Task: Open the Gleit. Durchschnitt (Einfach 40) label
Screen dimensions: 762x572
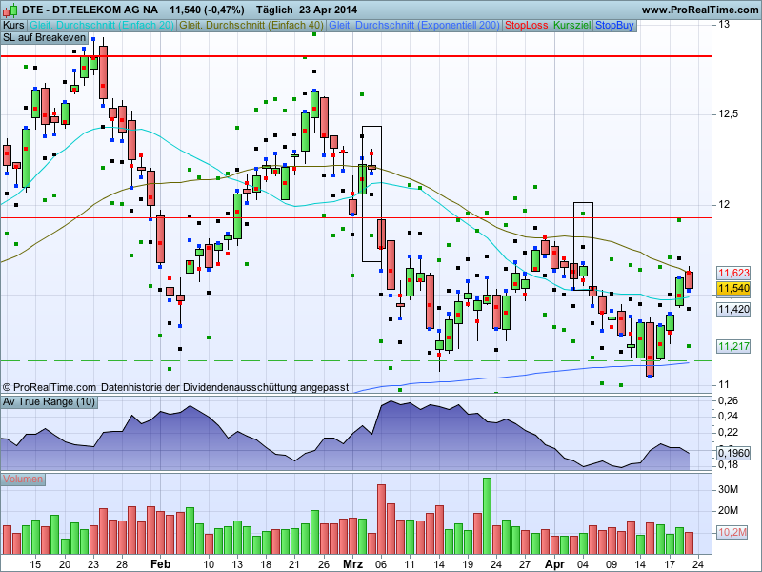Action: [251, 26]
